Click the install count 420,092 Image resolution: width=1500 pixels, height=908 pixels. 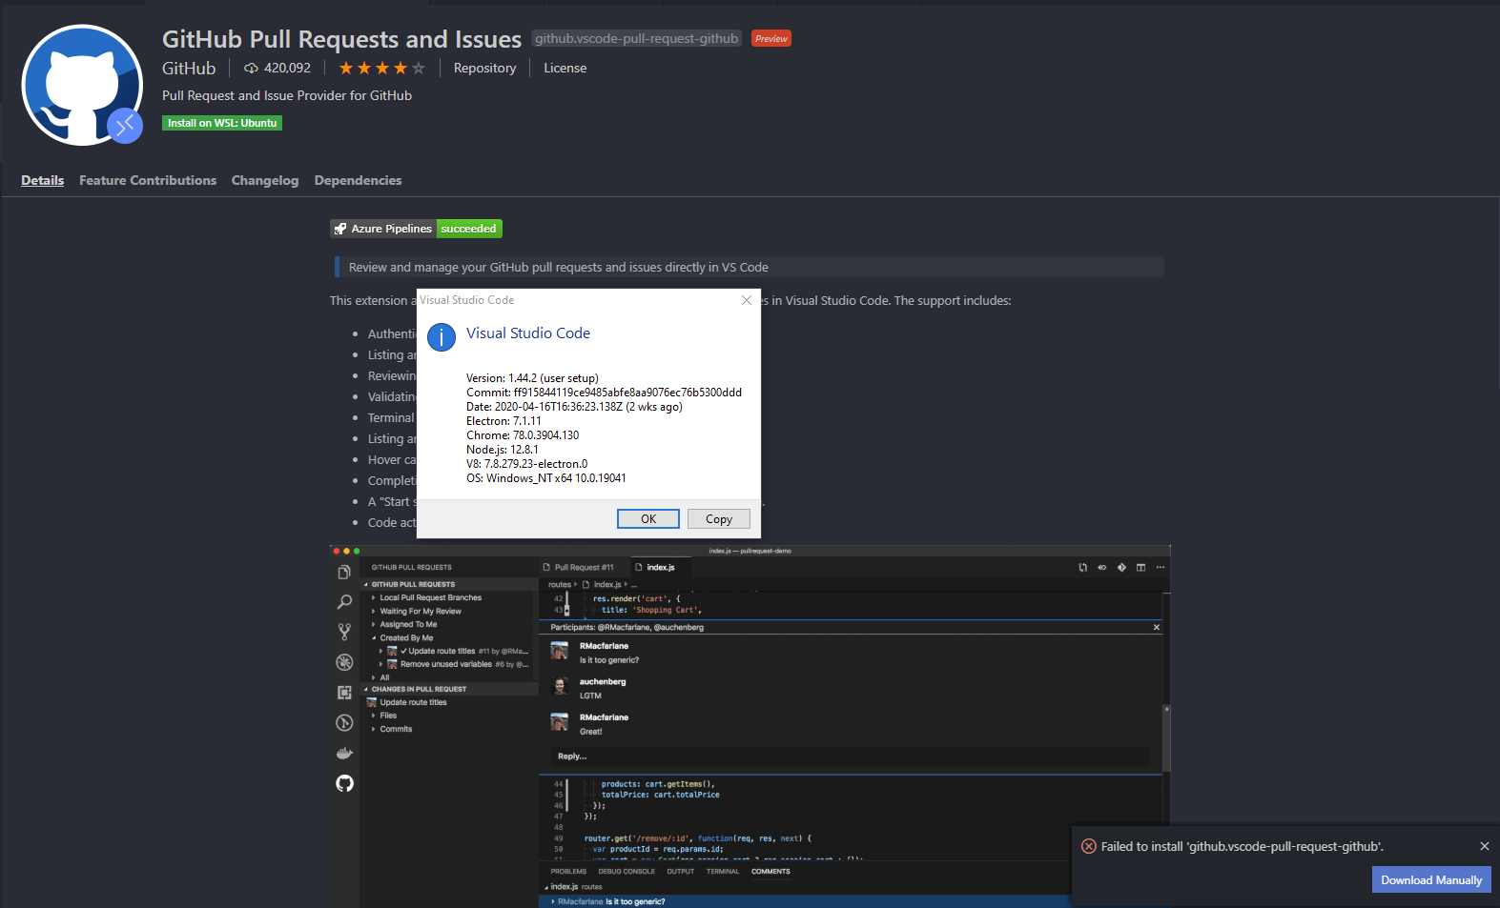click(287, 69)
